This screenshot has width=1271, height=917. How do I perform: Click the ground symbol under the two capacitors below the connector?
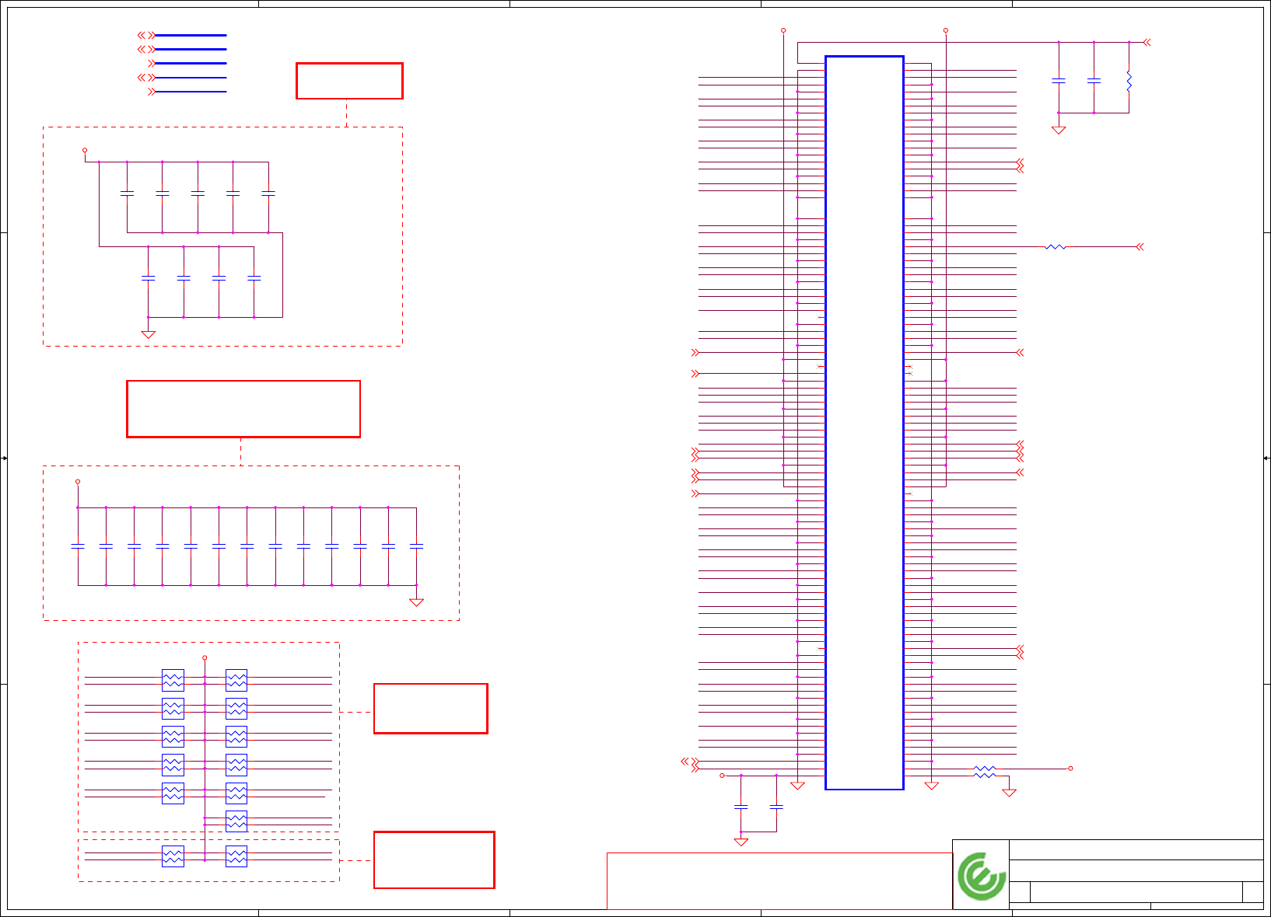pos(741,842)
